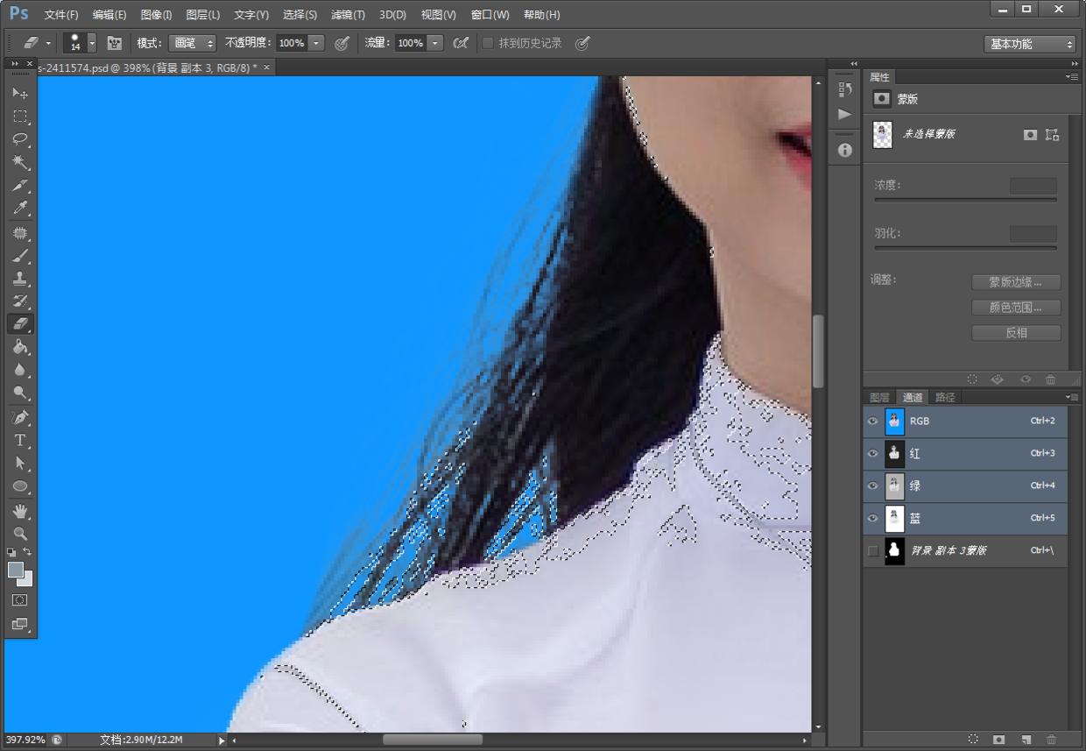Click the 反相 button

point(1016,333)
